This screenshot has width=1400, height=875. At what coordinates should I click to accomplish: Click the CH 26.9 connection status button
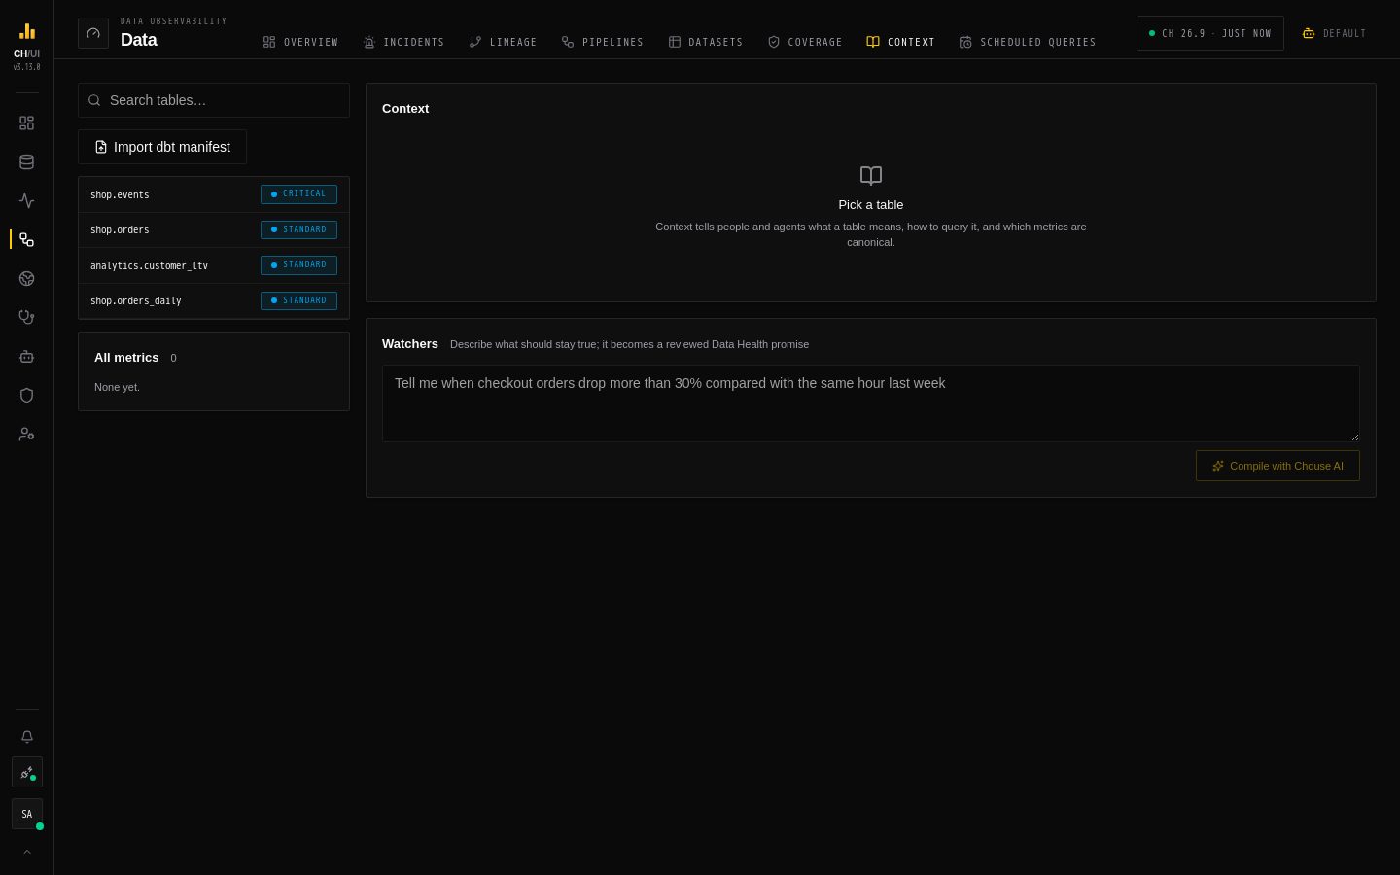(x=1210, y=33)
